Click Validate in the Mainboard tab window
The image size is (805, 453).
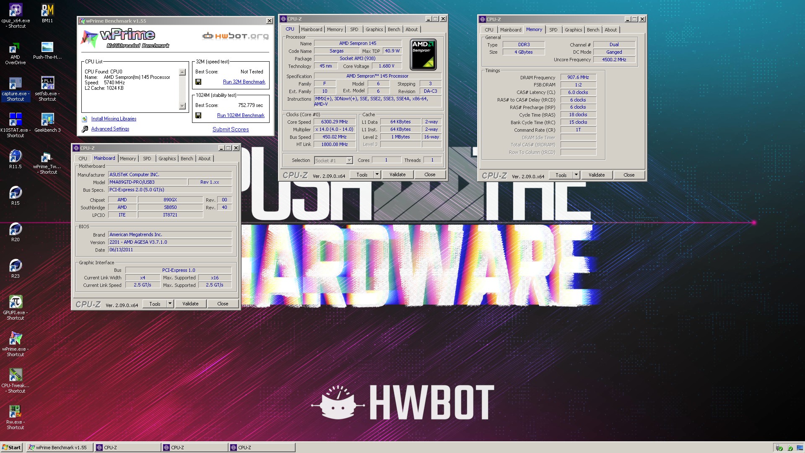[x=190, y=304]
